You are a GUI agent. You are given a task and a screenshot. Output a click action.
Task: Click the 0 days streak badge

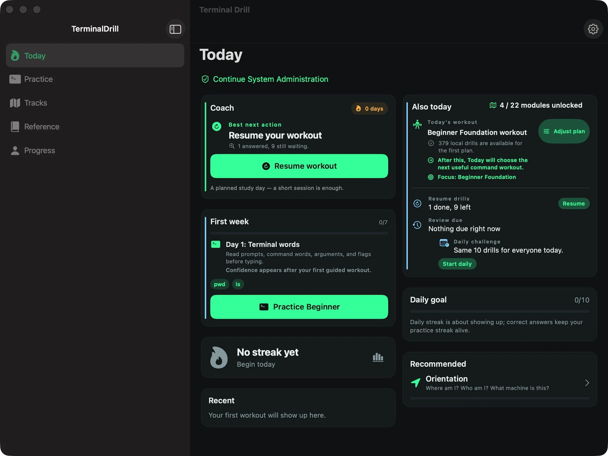(x=369, y=109)
